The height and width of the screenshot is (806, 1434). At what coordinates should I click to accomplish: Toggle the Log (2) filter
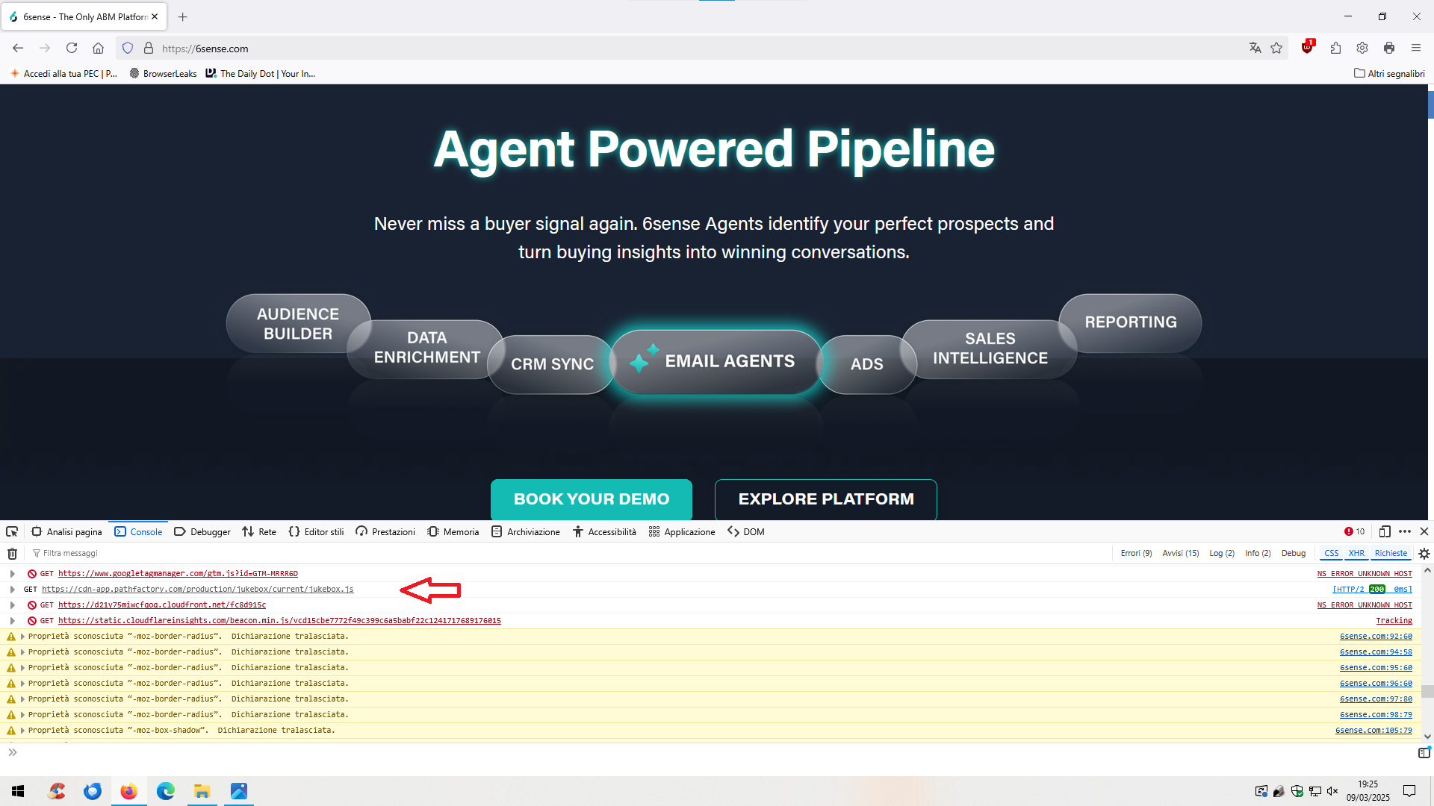point(1222,554)
